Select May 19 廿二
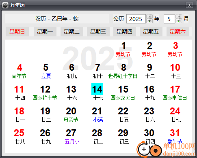The image size is (197, 158). click(x=46, y=115)
